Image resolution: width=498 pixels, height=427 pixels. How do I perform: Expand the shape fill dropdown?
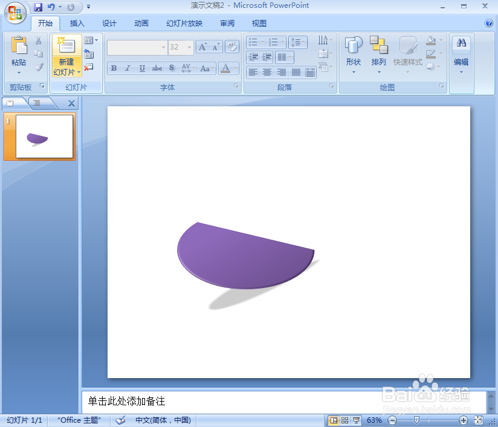[x=441, y=40]
